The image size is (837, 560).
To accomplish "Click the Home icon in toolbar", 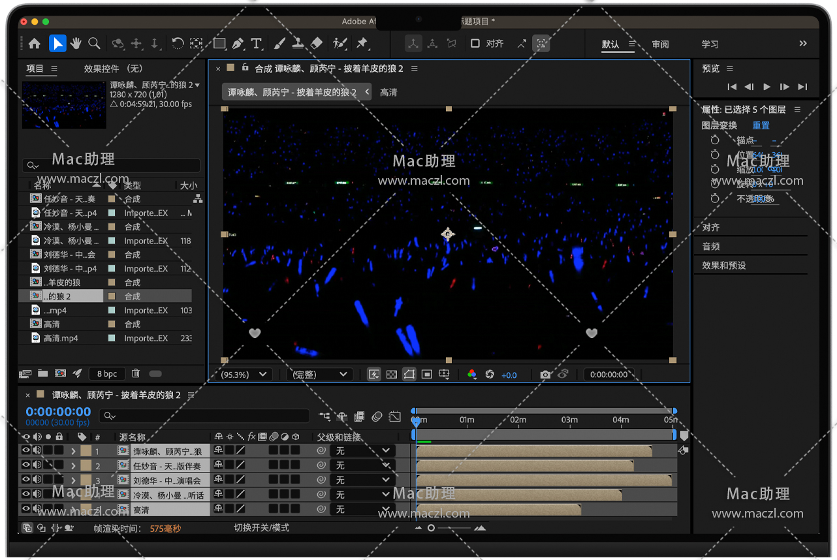I will [34, 44].
